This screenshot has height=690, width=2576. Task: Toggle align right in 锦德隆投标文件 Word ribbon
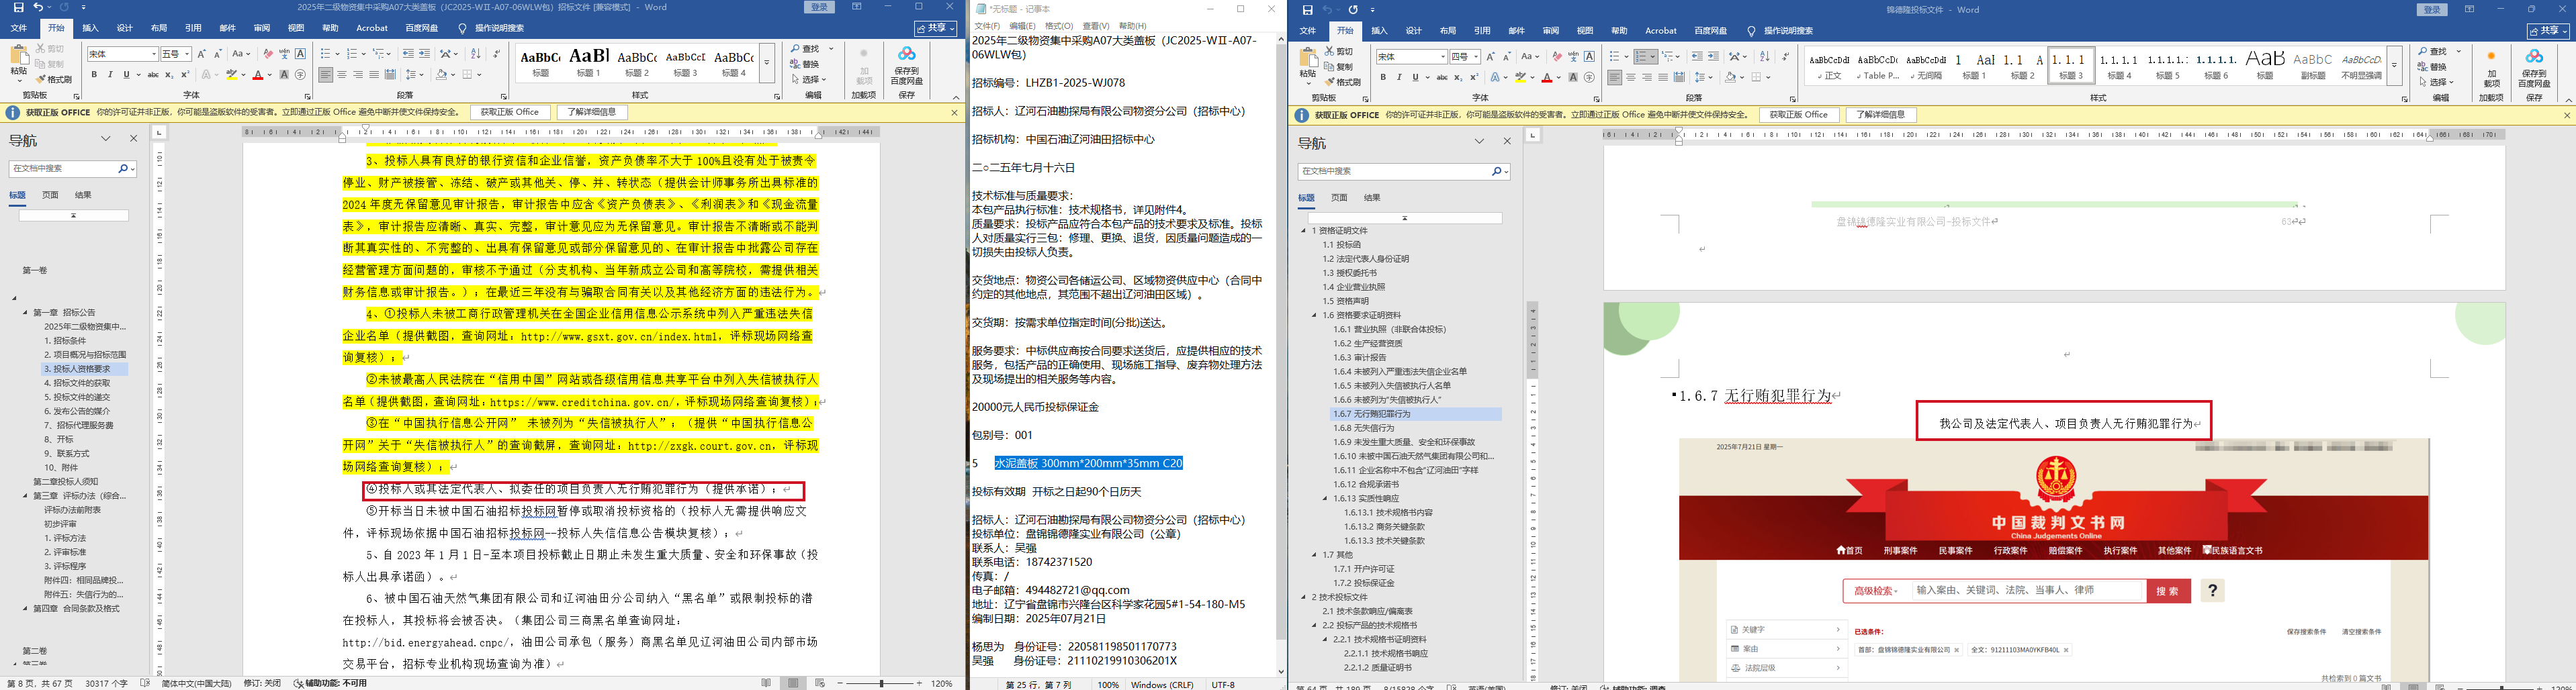(x=1647, y=78)
